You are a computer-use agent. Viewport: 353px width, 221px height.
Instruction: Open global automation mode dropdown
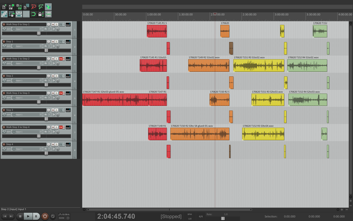click(x=68, y=218)
